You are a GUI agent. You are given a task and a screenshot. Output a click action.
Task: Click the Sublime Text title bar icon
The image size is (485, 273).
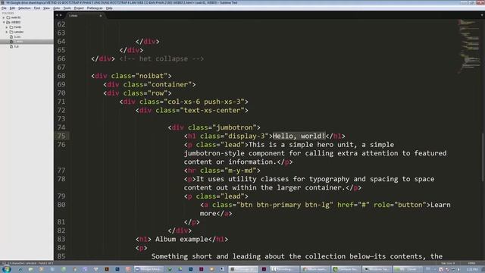pos(3,2)
